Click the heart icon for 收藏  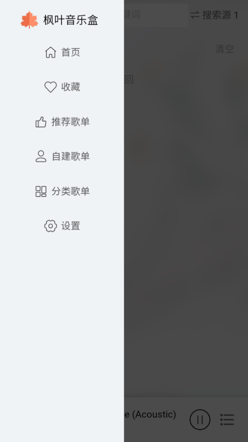pos(51,87)
